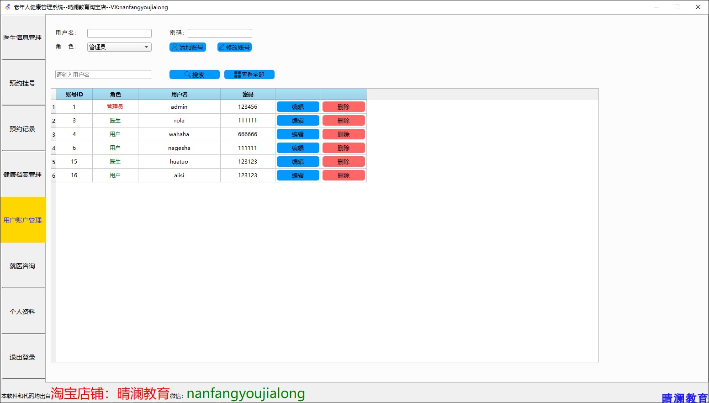Click password cell '666666'
This screenshot has width=709, height=403.
pyautogui.click(x=248, y=134)
